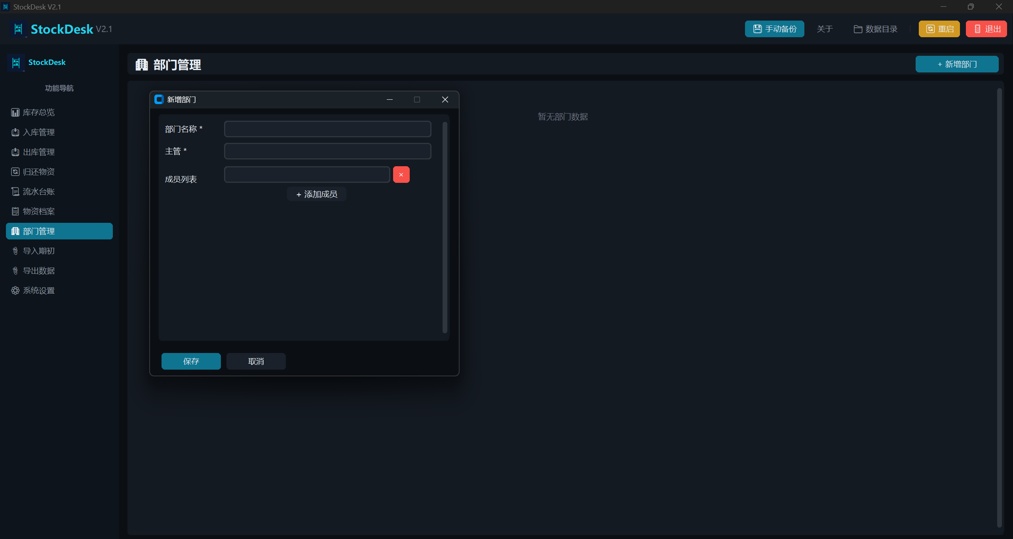The image size is (1013, 539).
Task: Open 归还物资 in the sidebar
Action: (x=59, y=172)
